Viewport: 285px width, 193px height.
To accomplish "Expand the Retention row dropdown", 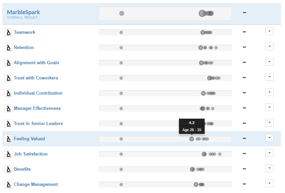I will coord(269,47).
